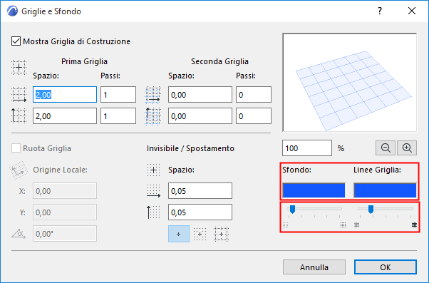Click the grid origin icon beside Prima Griglia
429x283 pixels.
19,67
